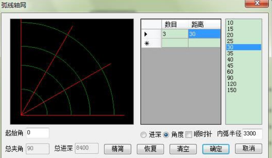
Task: Enable the 顺时针 checkbox
Action: [x=189, y=134]
